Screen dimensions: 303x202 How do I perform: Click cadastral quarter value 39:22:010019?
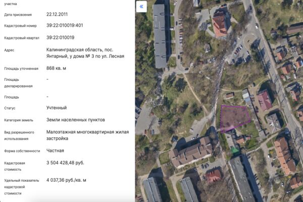pos(60,38)
